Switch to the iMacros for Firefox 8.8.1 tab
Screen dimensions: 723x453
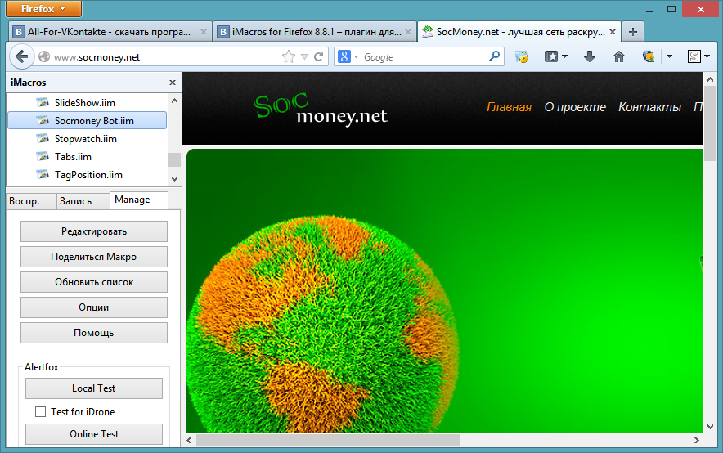315,32
